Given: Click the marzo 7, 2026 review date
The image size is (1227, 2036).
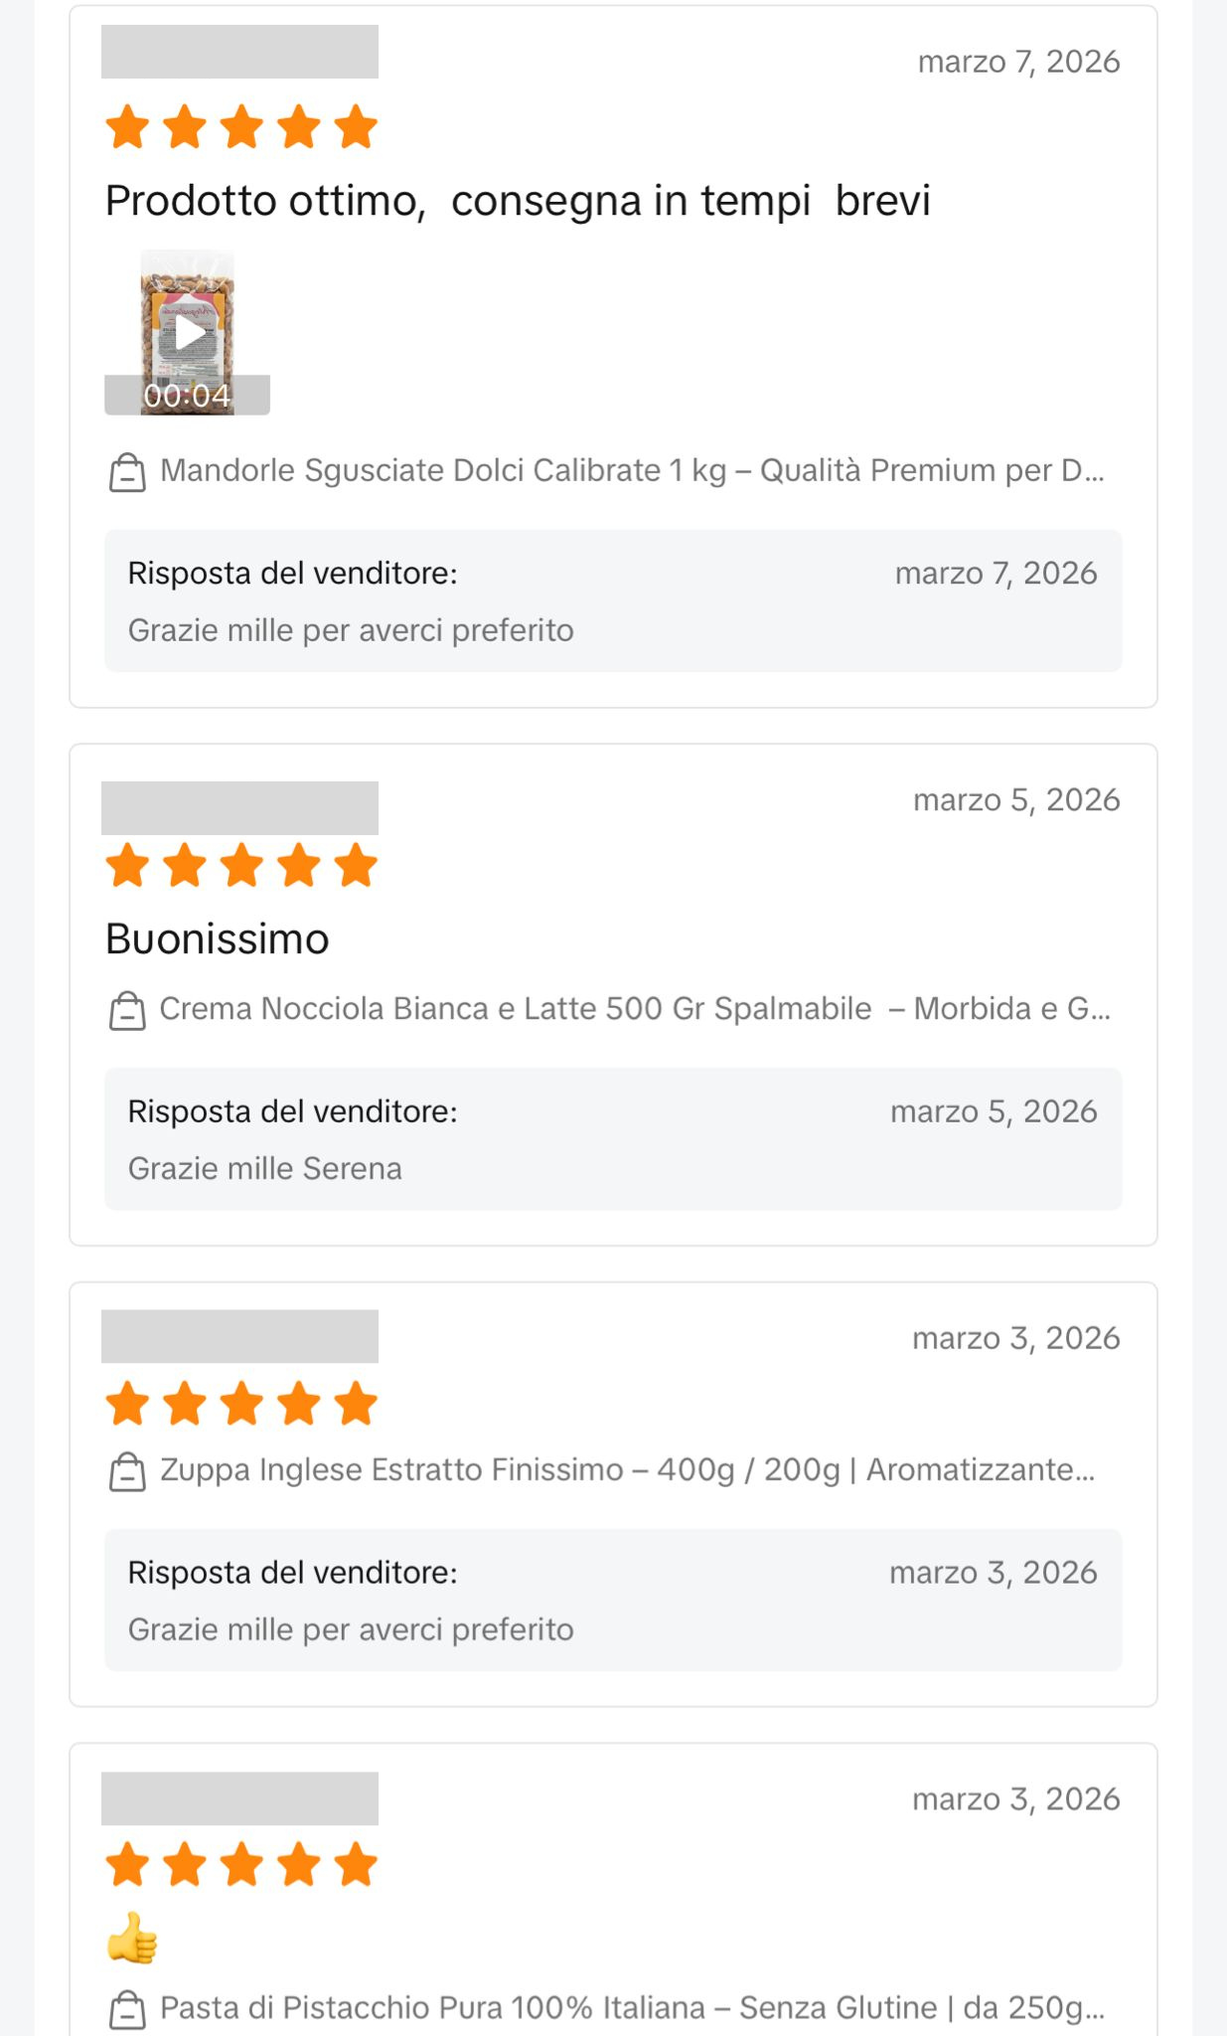Looking at the screenshot, I should click(x=1018, y=62).
